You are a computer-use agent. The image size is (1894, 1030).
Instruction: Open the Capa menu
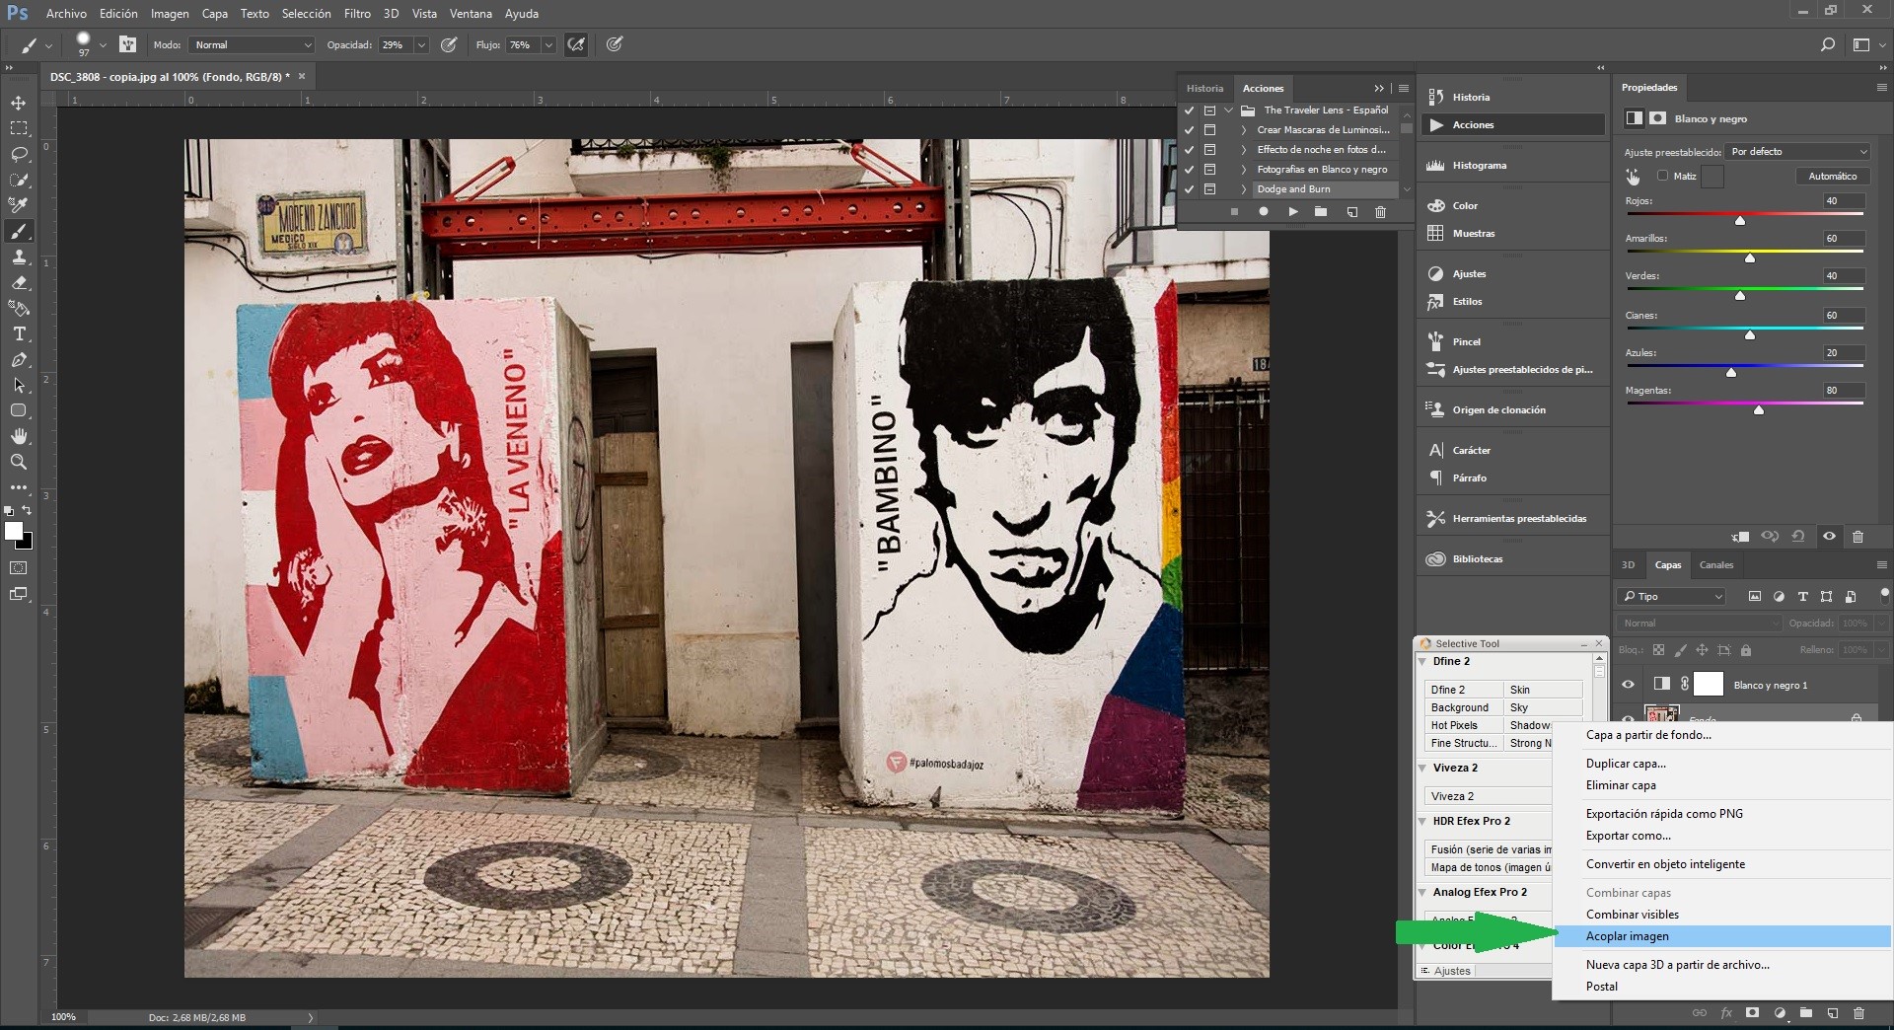pyautogui.click(x=214, y=14)
